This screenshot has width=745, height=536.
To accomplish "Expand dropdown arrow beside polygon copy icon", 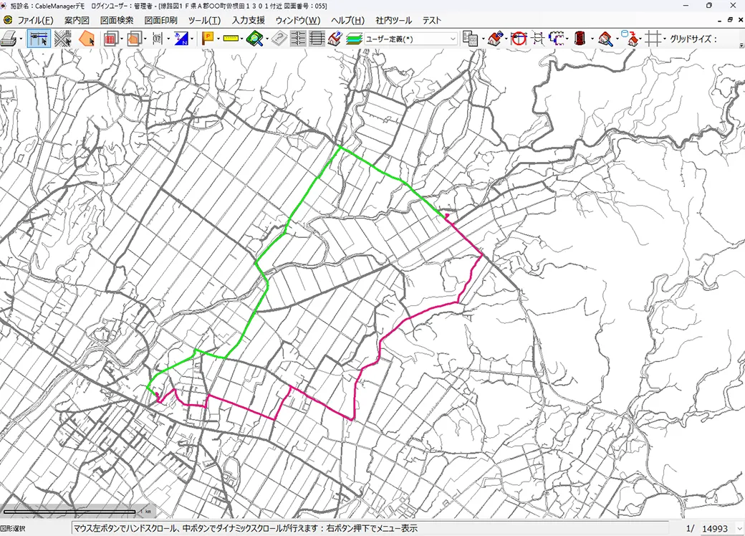I will pyautogui.click(x=145, y=39).
